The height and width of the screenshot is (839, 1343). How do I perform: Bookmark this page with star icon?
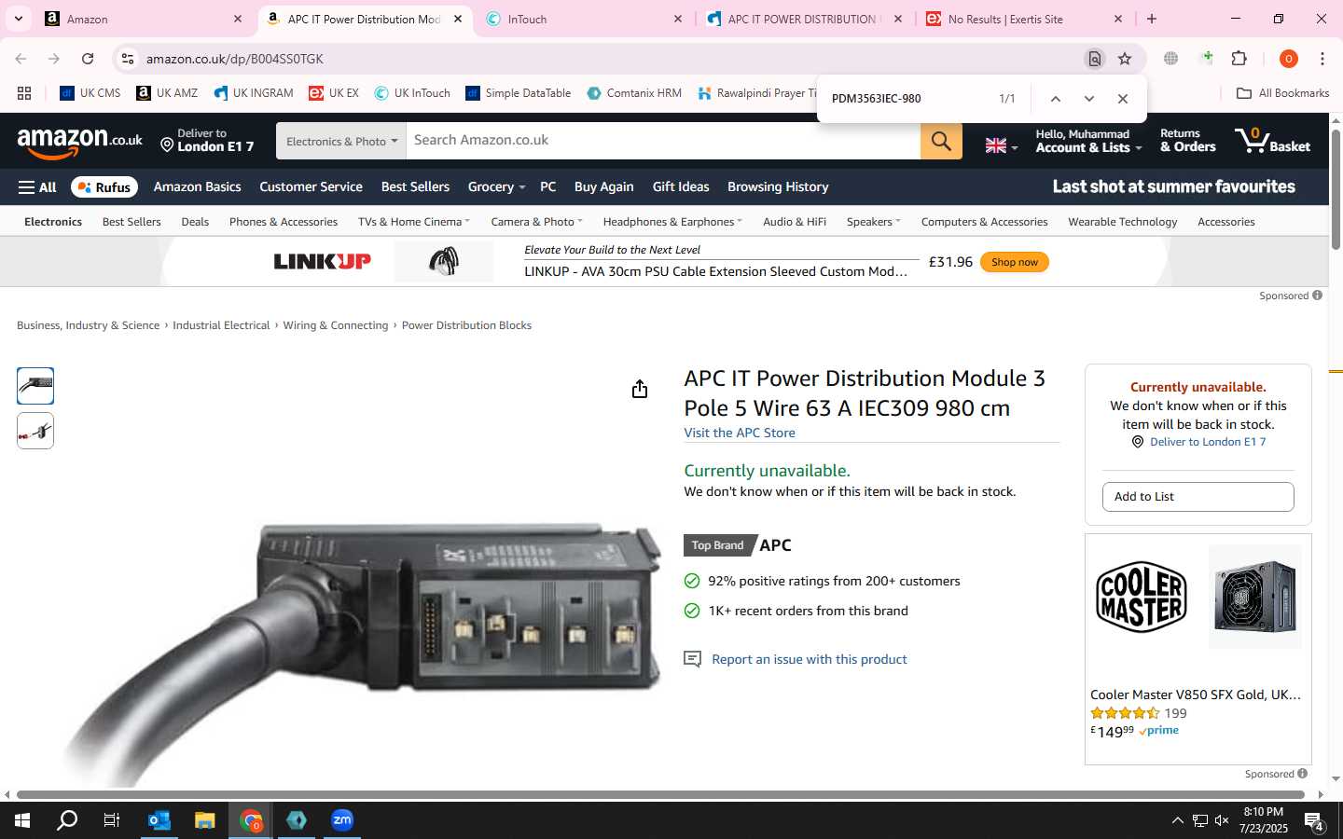coord(1125,59)
